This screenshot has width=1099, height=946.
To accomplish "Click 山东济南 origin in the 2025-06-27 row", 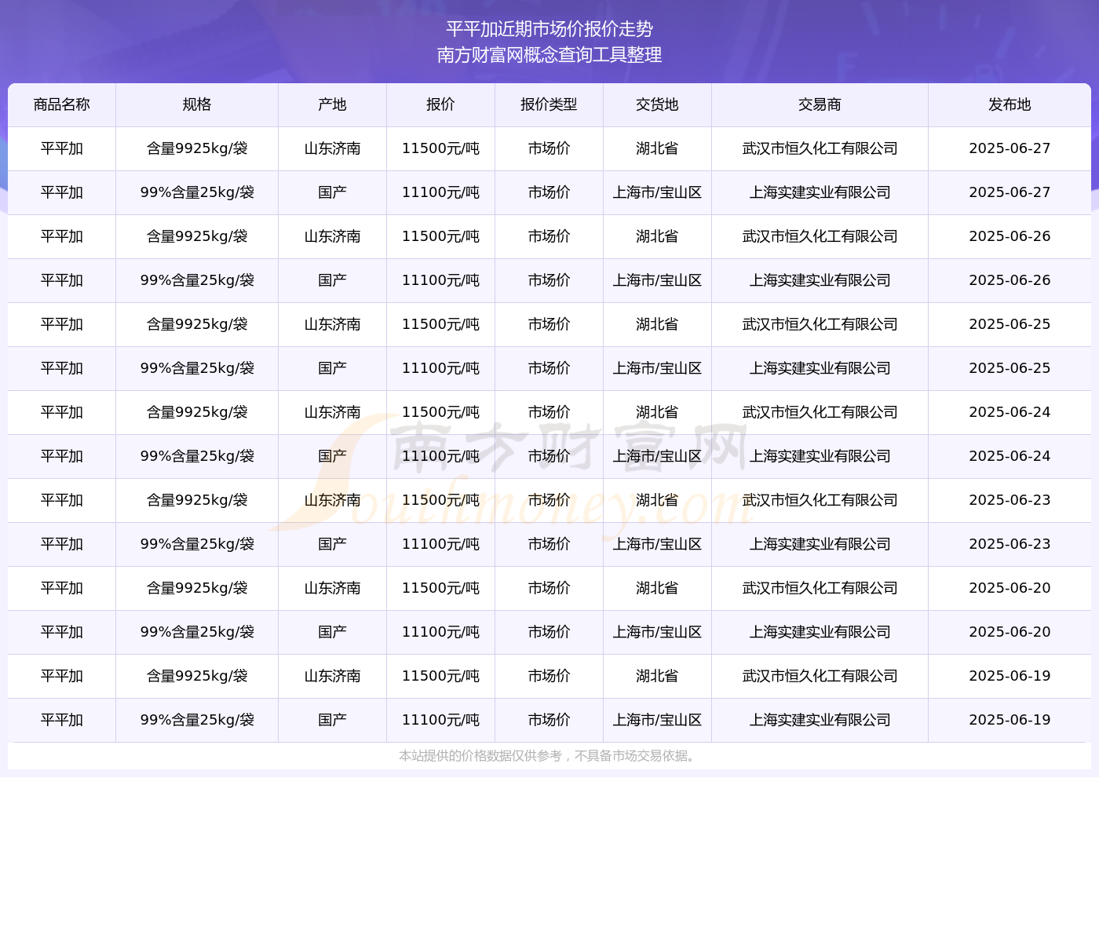I will coord(333,148).
